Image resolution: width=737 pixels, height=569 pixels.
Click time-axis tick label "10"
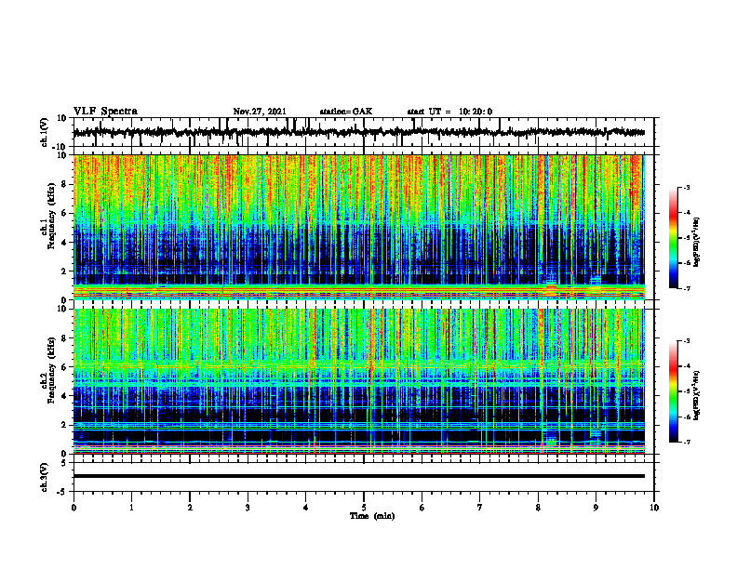pyautogui.click(x=654, y=508)
